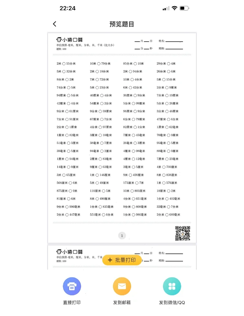Tap the 22:24 clock in status bar

pos(68,8)
